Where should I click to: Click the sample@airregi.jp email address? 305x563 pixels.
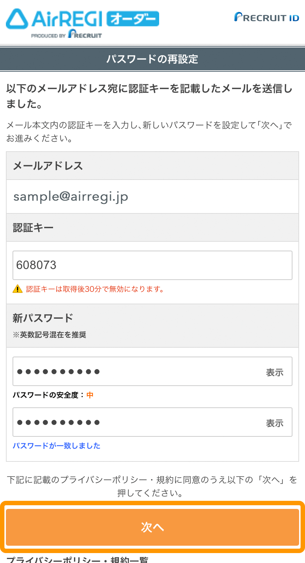point(71,197)
